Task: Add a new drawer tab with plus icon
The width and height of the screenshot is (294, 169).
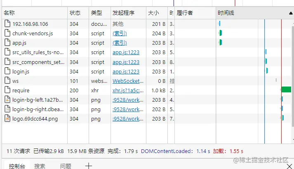Action: [89, 166]
